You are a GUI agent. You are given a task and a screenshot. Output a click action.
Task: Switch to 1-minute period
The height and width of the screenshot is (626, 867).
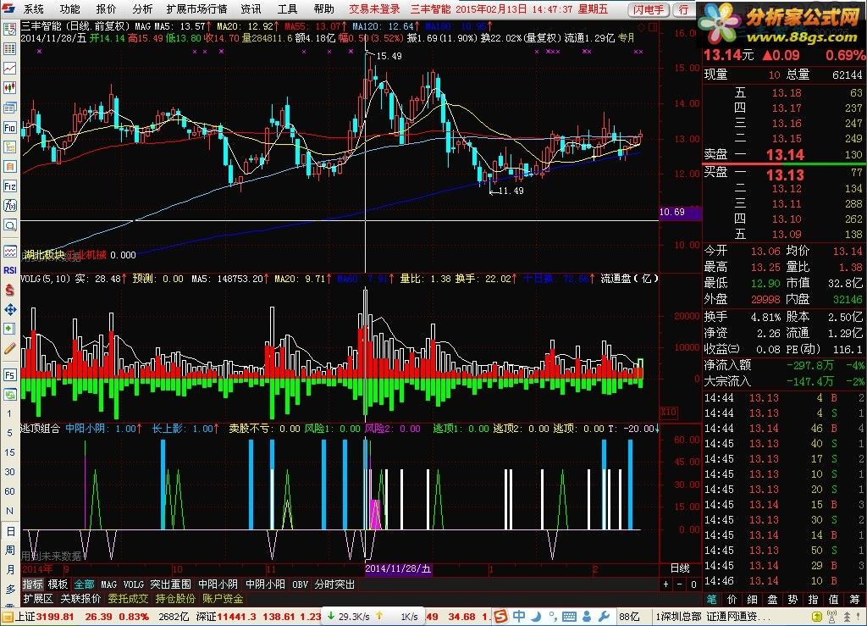[x=9, y=413]
